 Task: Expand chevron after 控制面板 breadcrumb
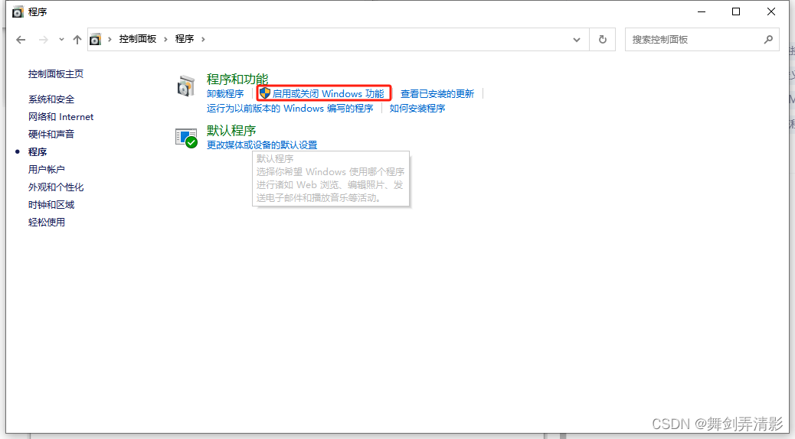point(165,39)
